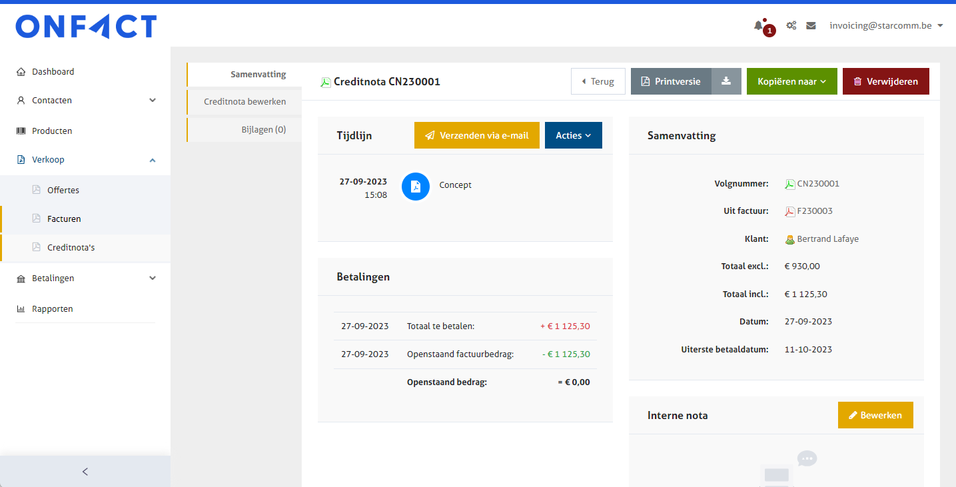Open the invoicing@starcomm.be account menu
Viewport: 956px width, 487px height.
pos(885,25)
